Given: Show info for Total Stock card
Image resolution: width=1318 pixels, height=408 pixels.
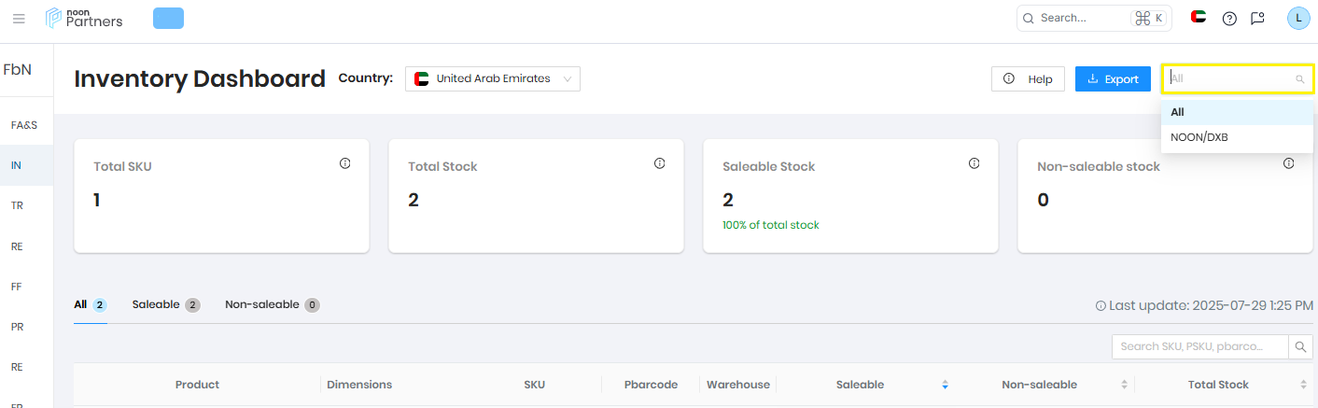Looking at the screenshot, I should [659, 163].
